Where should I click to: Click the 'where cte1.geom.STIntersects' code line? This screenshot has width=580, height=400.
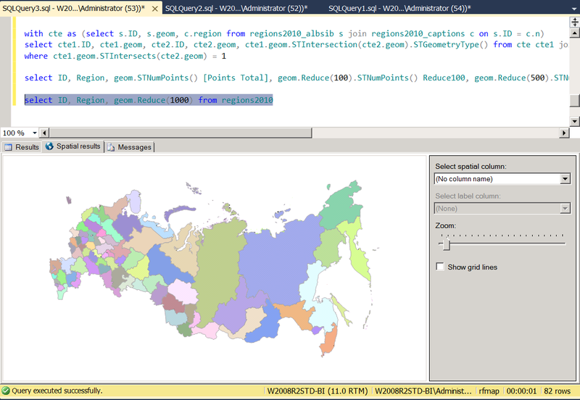[x=125, y=56]
